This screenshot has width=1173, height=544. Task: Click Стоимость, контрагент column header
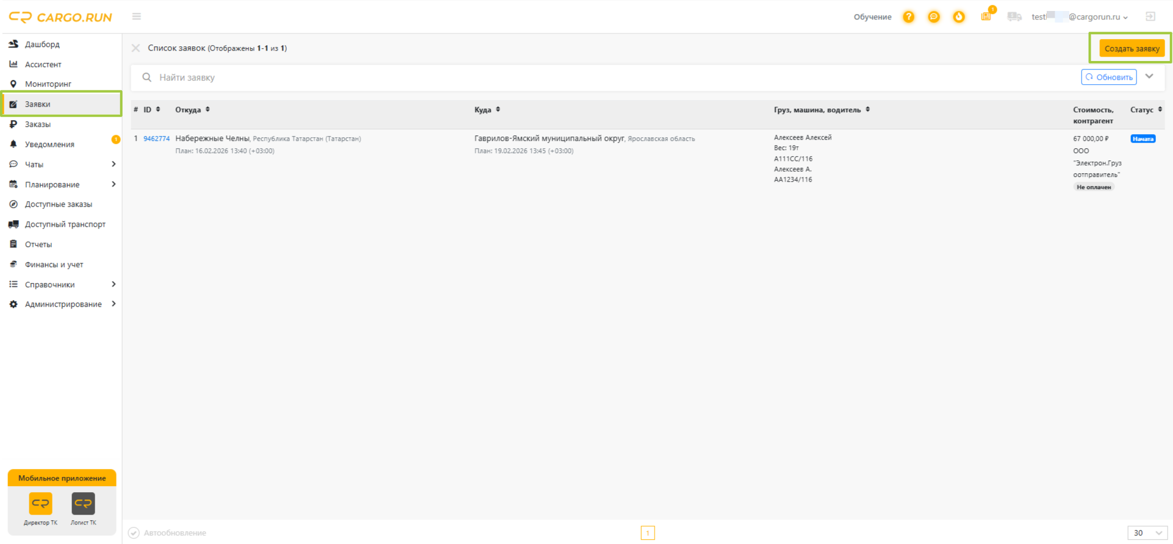coord(1094,115)
